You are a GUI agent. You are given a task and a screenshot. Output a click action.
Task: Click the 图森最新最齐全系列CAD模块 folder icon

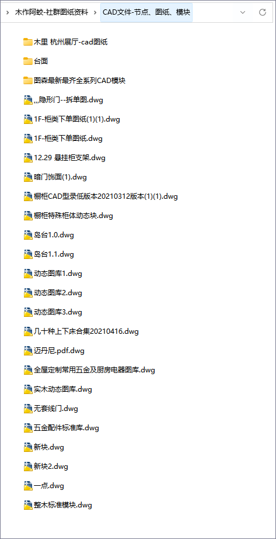(28, 81)
